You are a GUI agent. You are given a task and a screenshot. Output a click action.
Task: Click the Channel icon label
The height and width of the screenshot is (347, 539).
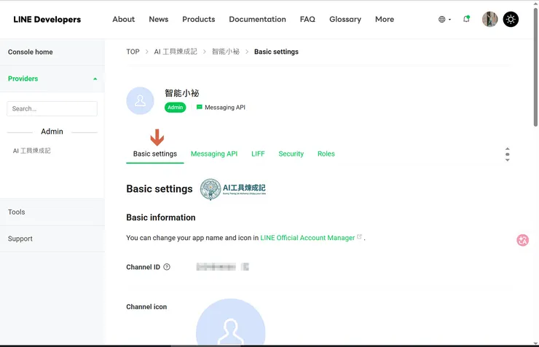click(x=146, y=307)
